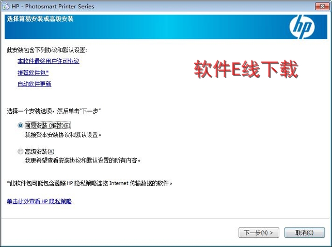This screenshot has height=247, width=332.
Task: Click the 高级安装(A) label text
Action: (39, 151)
